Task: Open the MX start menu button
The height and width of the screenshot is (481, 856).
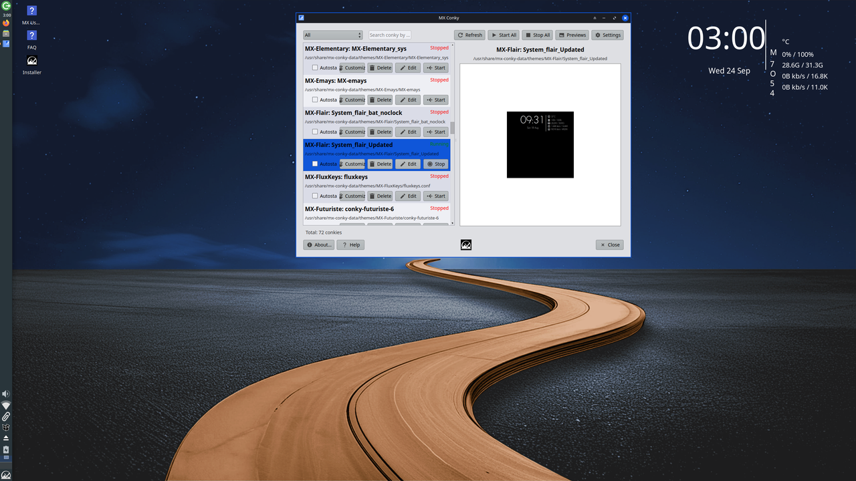Action: pos(6,475)
